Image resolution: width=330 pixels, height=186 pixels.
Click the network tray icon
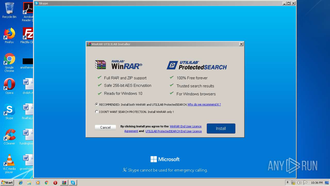(x=293, y=183)
